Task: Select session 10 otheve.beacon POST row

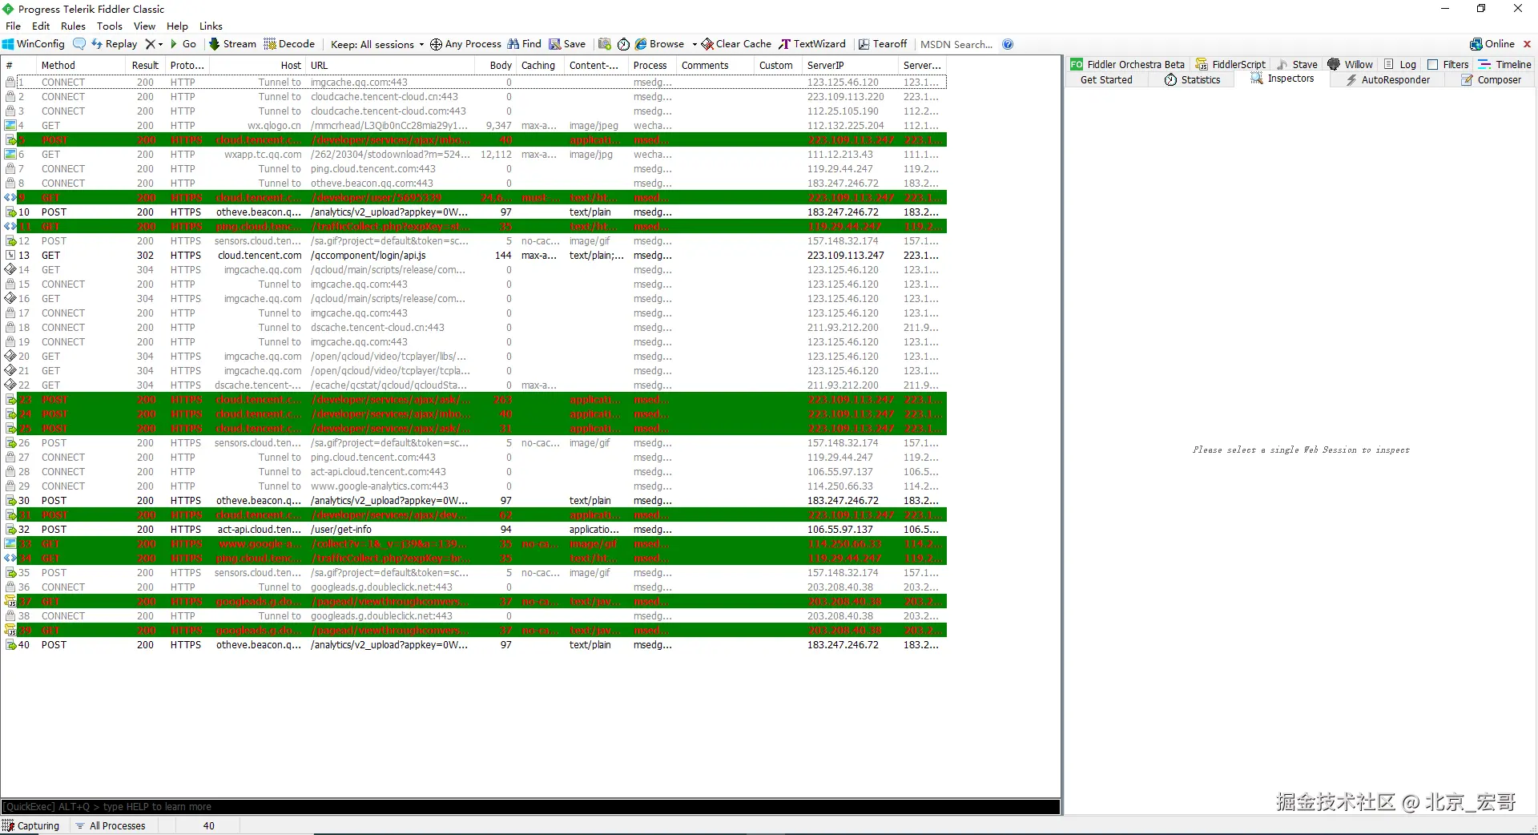Action: click(x=474, y=212)
